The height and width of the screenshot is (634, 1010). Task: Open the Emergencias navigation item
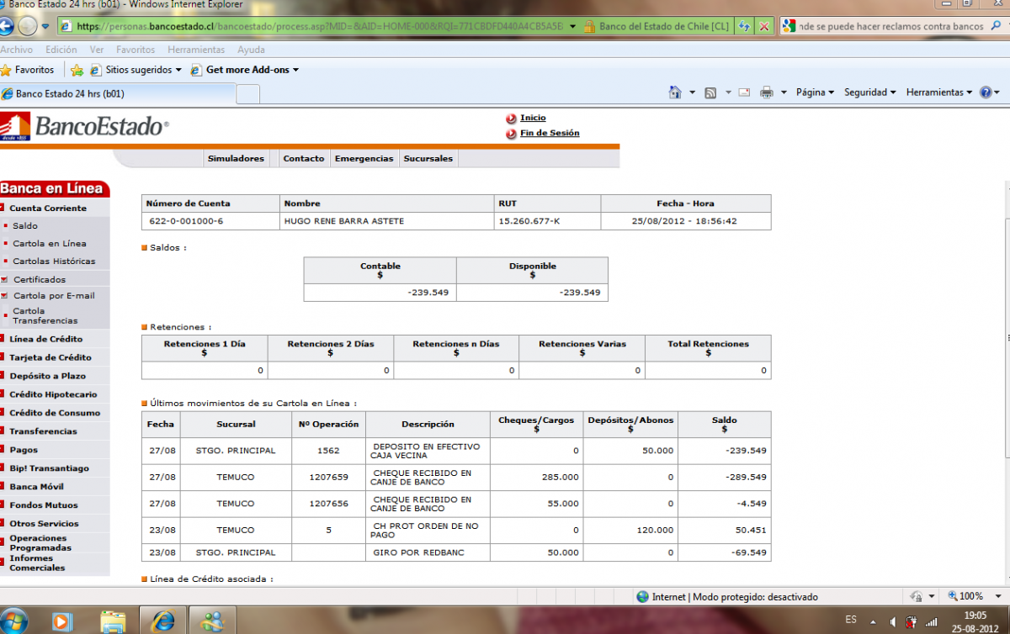(364, 158)
